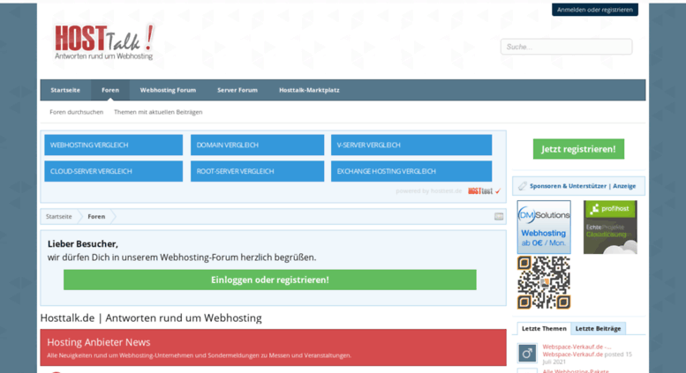Open the sitemap icon in breadcrumb bar

coord(499,217)
